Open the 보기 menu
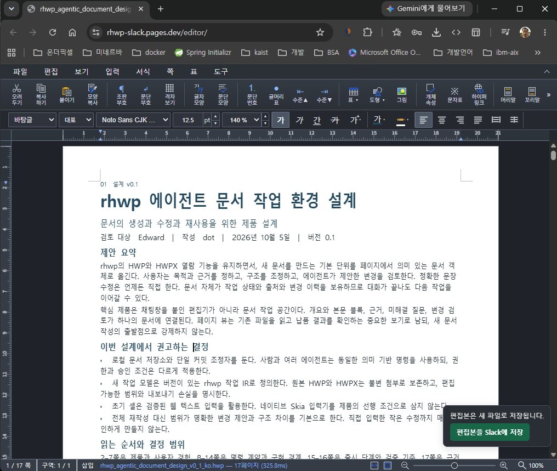Image resolution: width=557 pixels, height=471 pixels. pos(81,72)
